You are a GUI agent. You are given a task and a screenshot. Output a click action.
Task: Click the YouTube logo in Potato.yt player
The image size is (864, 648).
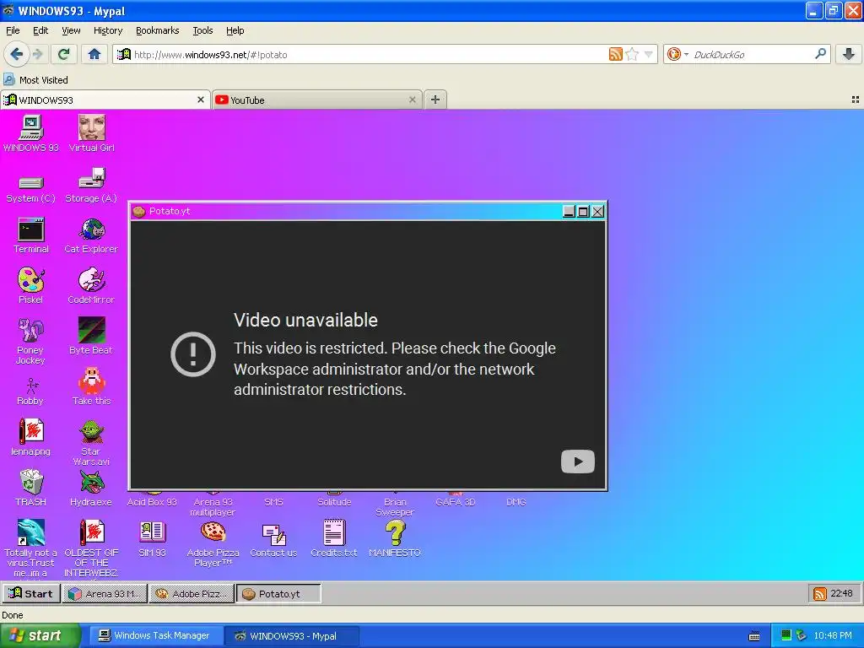(577, 462)
